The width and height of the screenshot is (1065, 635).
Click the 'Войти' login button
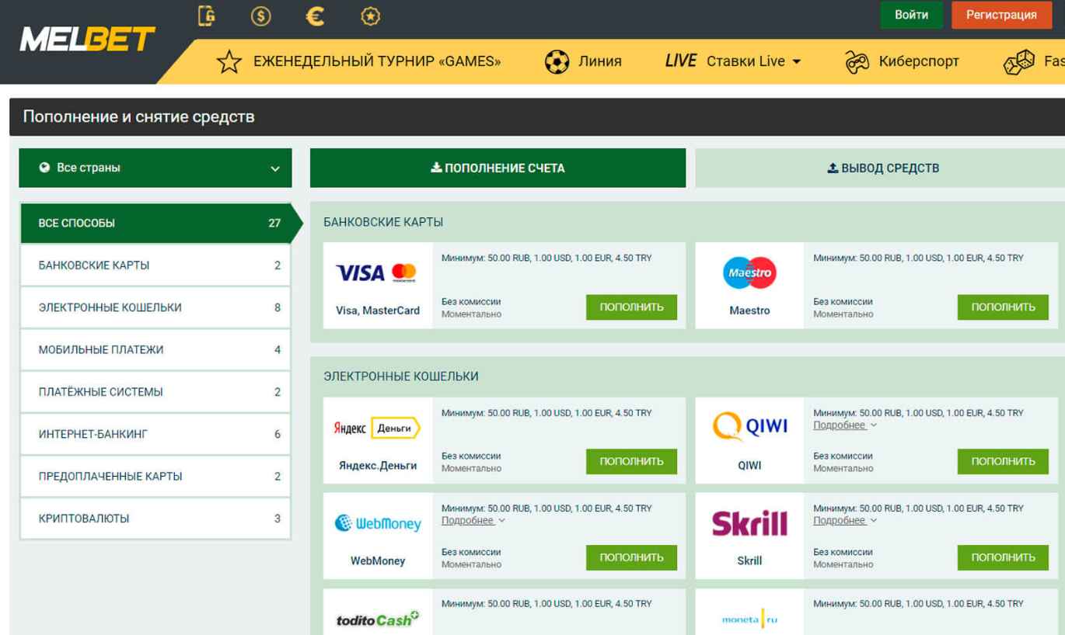(x=911, y=15)
